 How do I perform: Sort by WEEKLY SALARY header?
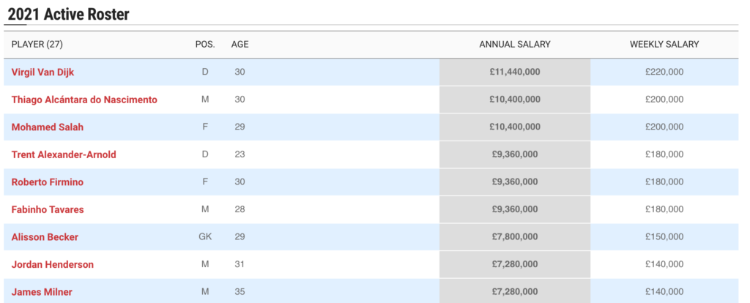664,45
